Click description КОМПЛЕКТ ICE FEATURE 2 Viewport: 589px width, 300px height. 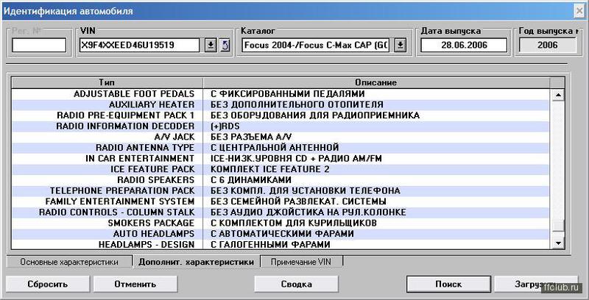[269, 169]
